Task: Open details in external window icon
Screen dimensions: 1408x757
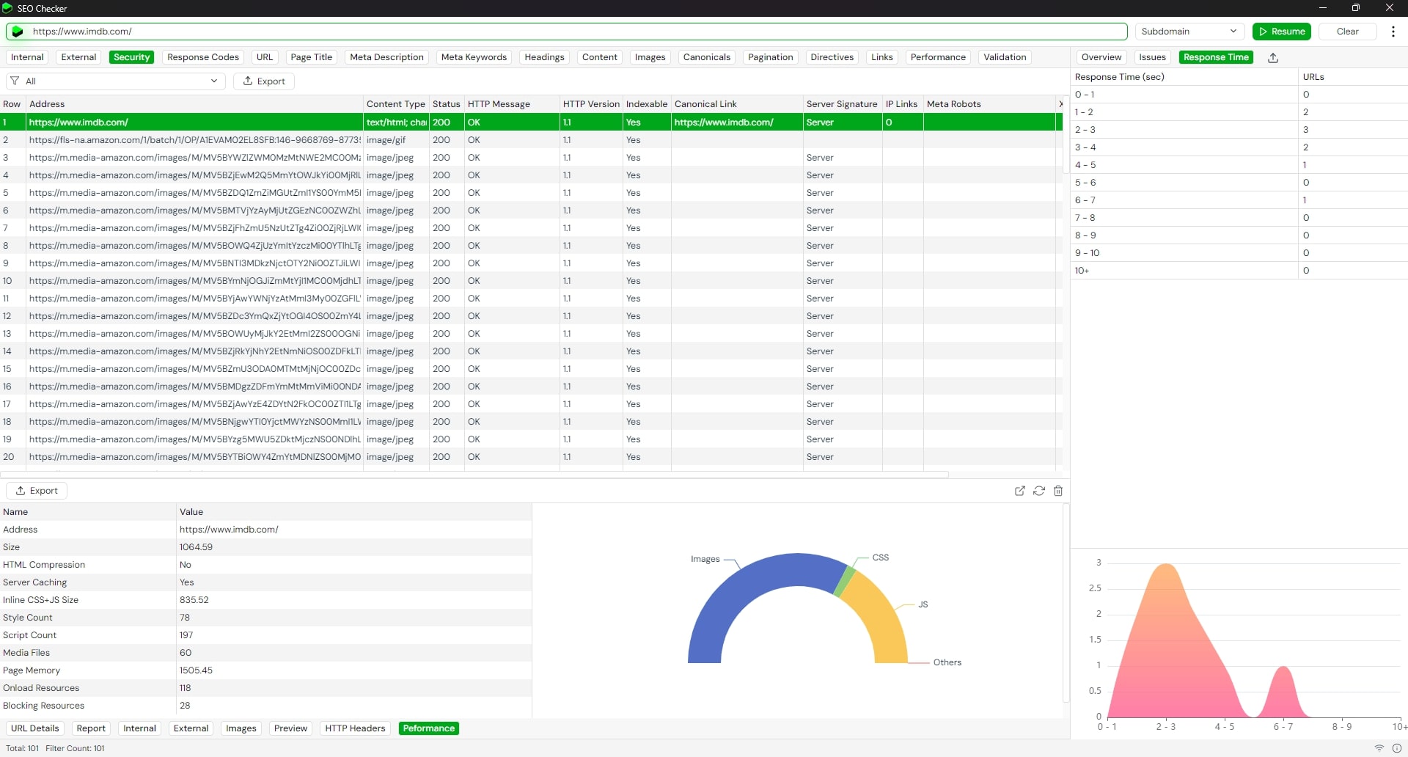Action: [1019, 491]
